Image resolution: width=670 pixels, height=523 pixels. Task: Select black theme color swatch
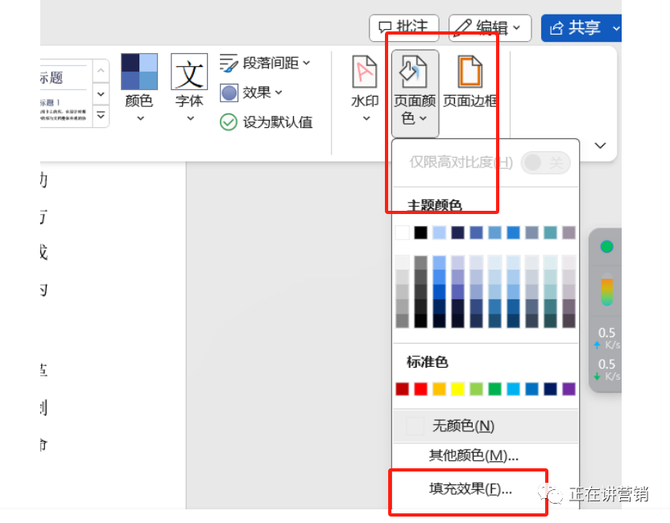coord(420,233)
